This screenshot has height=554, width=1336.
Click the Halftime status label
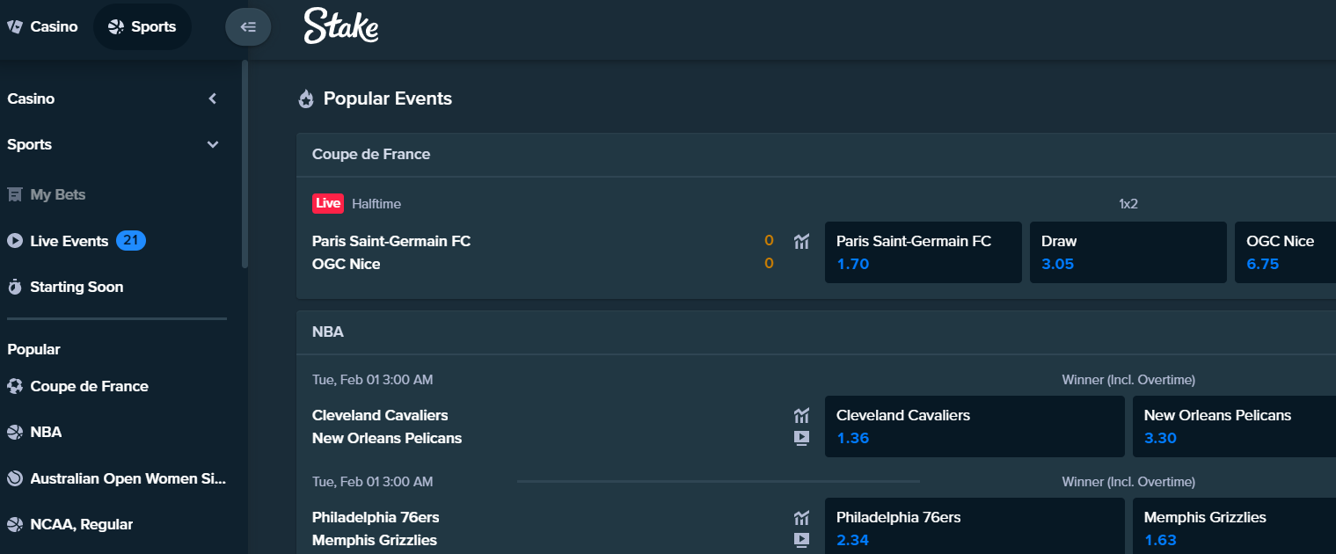[x=376, y=204]
